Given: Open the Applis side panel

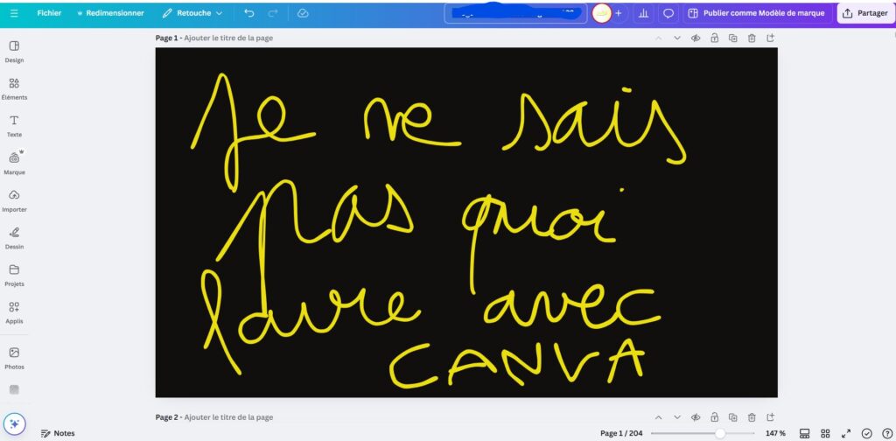Looking at the screenshot, I should click(x=14, y=313).
